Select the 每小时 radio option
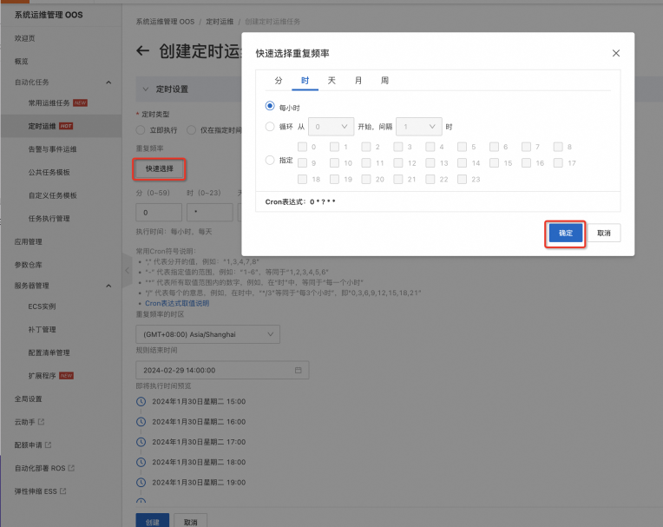 [270, 106]
